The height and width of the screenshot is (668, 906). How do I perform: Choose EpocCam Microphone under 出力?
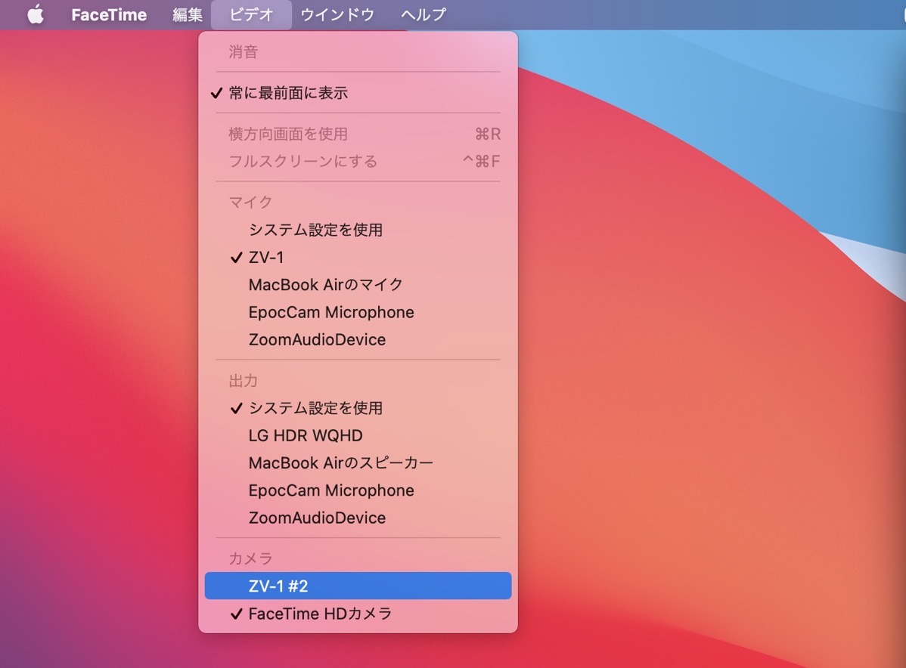coord(358,490)
